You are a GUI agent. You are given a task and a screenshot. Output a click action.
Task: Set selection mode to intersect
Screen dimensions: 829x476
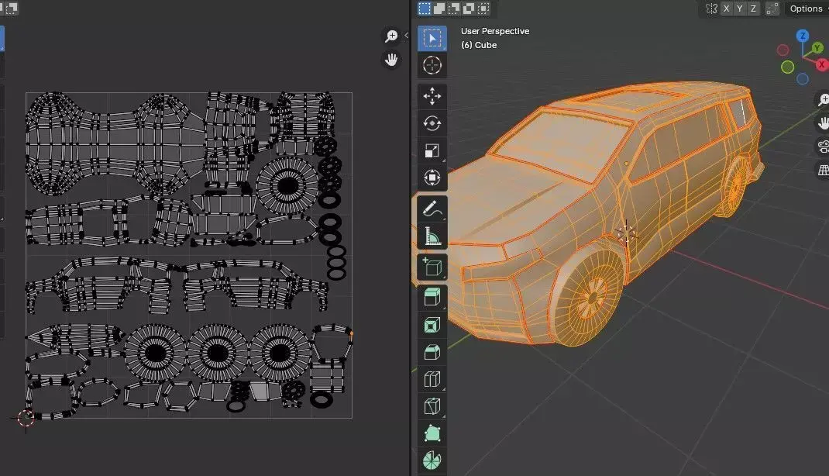[x=483, y=9]
